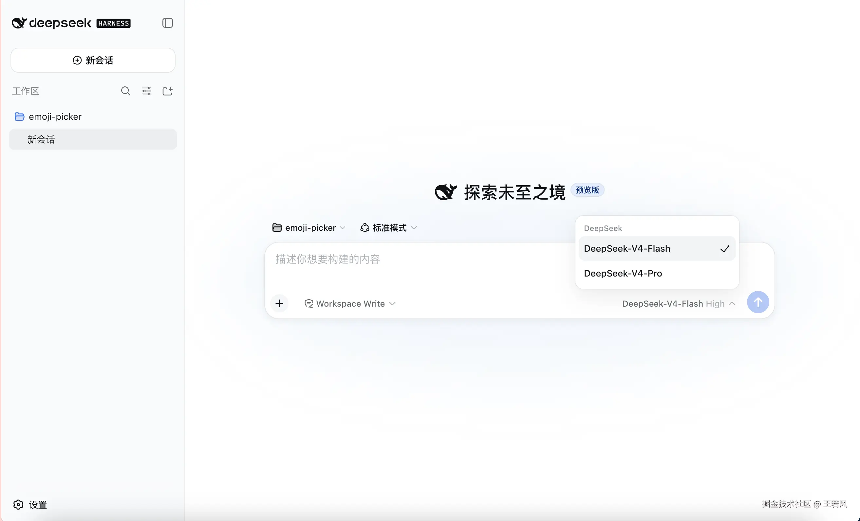Click the emoji-picker folder icon in sidebar

coord(20,117)
